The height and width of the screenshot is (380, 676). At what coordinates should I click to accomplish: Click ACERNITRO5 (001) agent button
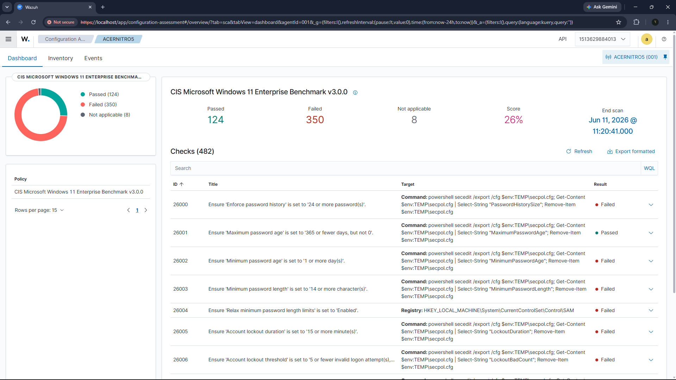(632, 57)
